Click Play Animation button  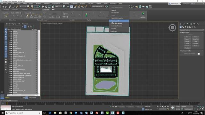point(163,107)
